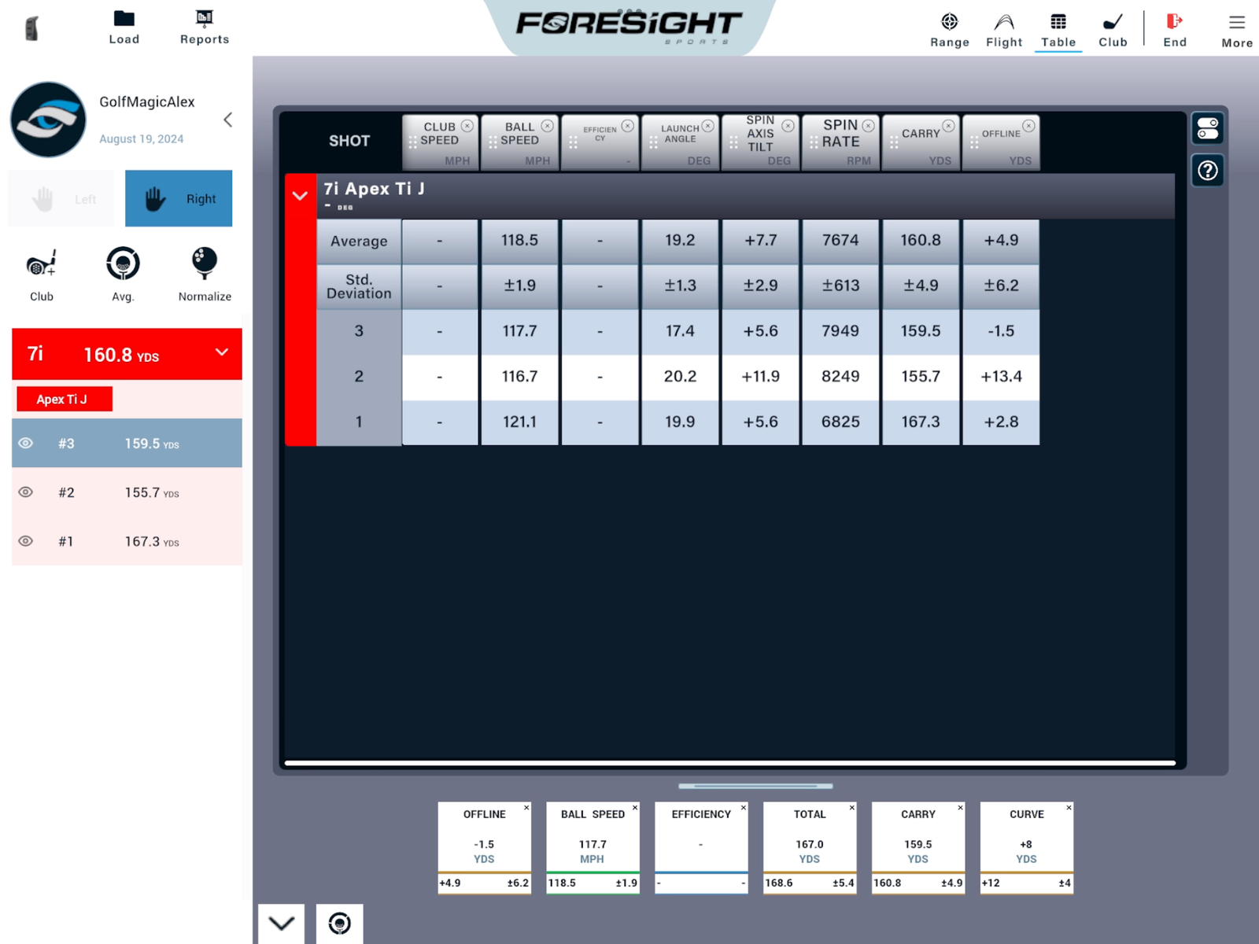Click the horizontal scrollbar below table
The width and height of the screenshot is (1259, 944).
[x=729, y=762]
